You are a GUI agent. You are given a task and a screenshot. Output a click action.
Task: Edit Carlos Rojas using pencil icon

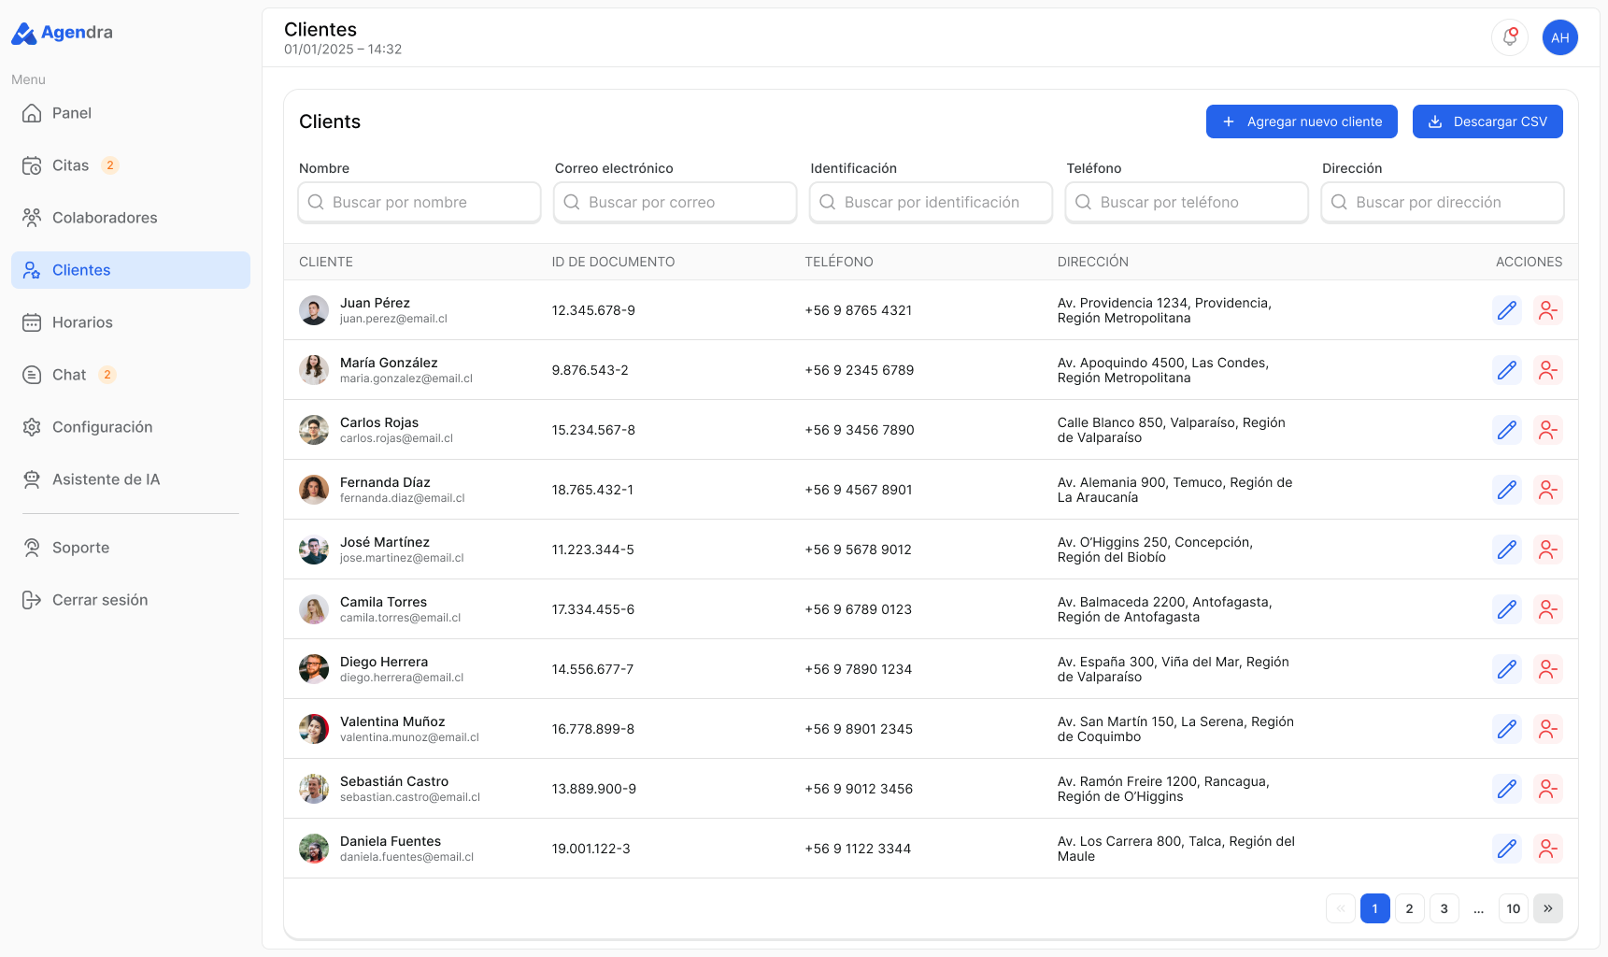1507,430
